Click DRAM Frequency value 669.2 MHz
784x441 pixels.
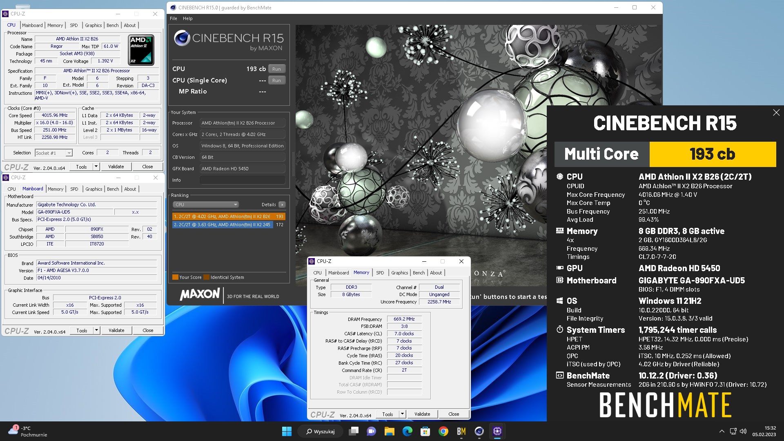pos(404,319)
